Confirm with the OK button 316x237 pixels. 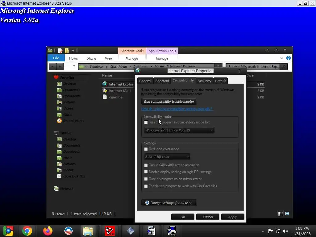pos(183,217)
